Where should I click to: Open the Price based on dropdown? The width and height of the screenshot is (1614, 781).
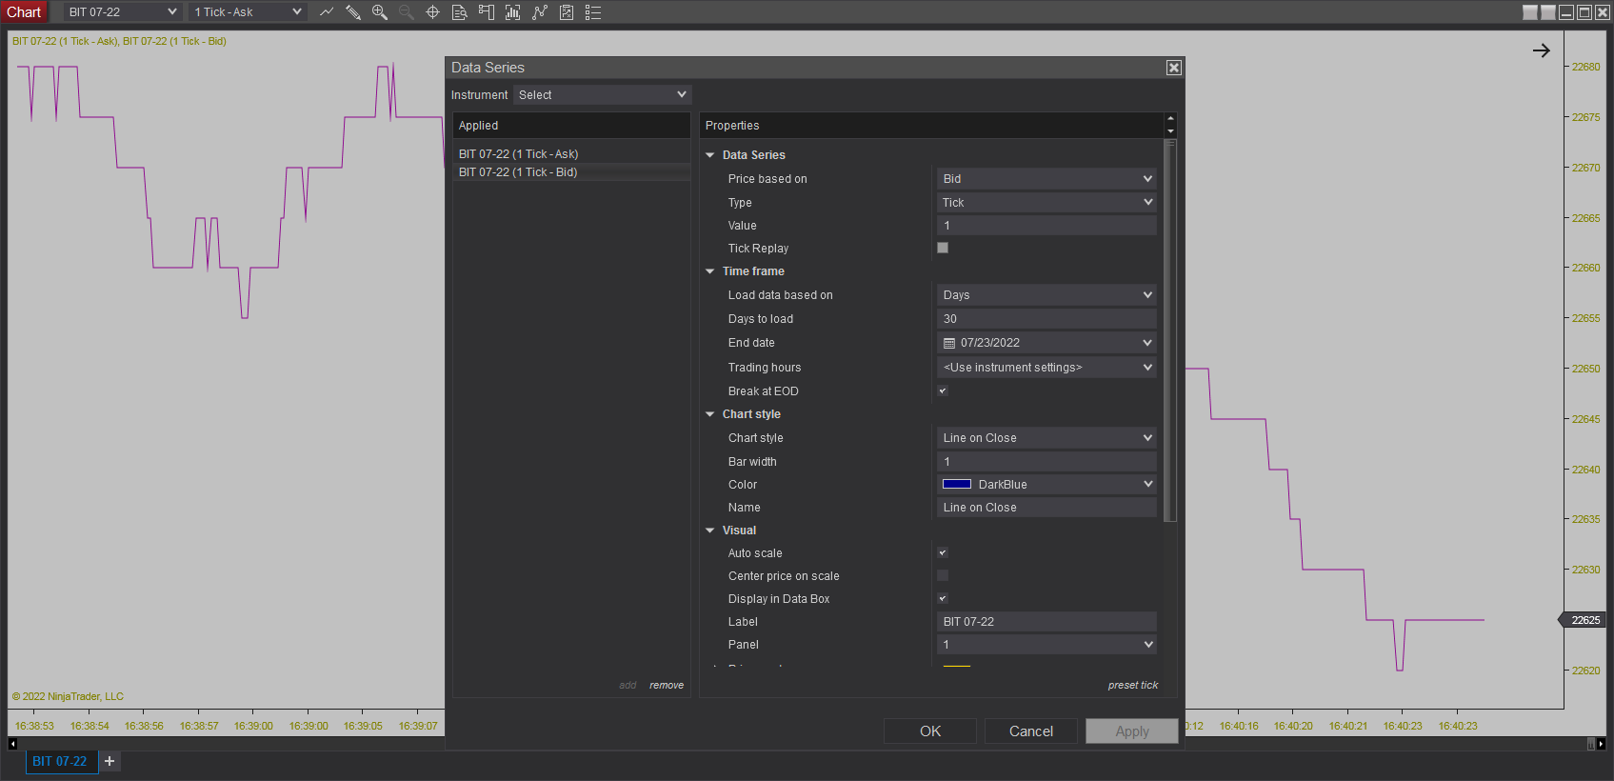(1046, 178)
